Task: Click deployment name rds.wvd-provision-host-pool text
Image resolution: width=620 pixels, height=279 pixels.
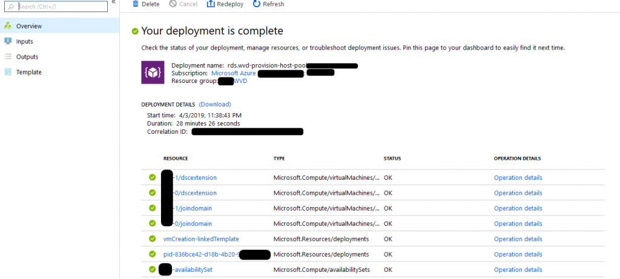Action: (267, 65)
